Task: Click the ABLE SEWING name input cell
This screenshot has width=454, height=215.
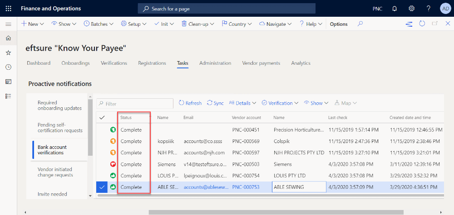Action: tap(299, 187)
